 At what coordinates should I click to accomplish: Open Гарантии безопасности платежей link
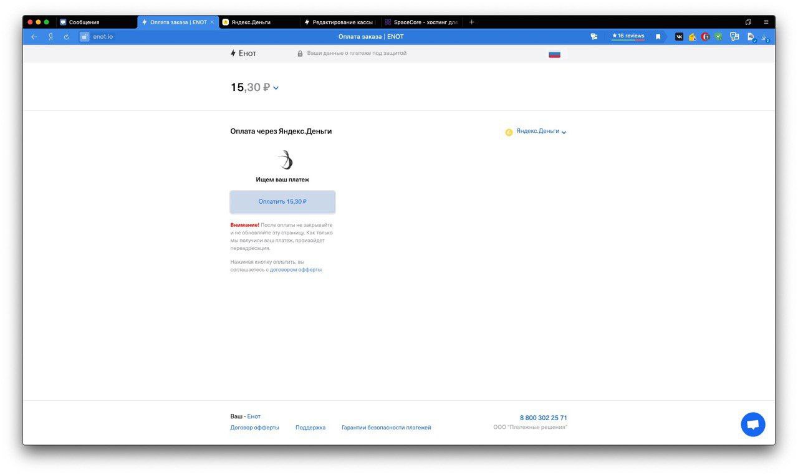(x=387, y=428)
